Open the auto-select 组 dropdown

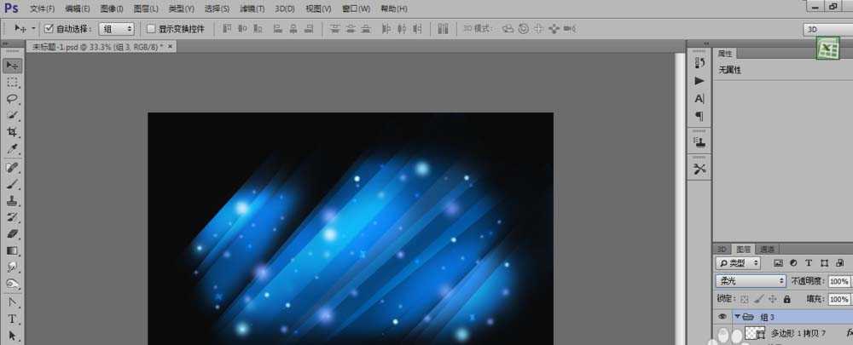pyautogui.click(x=117, y=28)
